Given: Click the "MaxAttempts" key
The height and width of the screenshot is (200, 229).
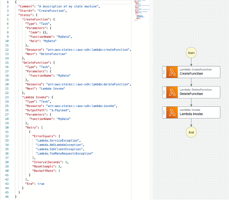Looking at the screenshot, I should (x=44, y=166).
